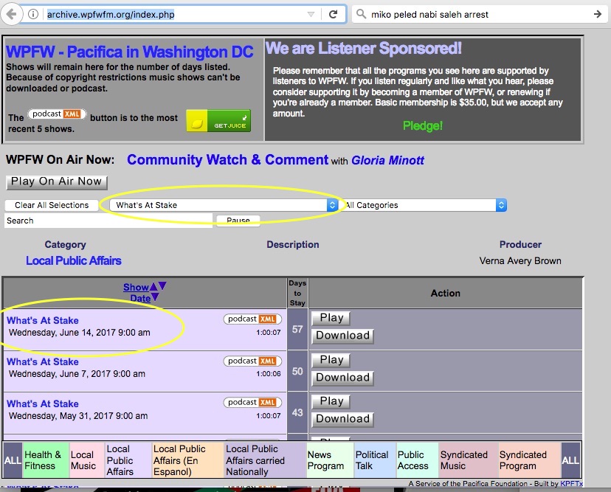
Task: Click the archive.wpfwfm.org URL field
Action: [x=176, y=15]
